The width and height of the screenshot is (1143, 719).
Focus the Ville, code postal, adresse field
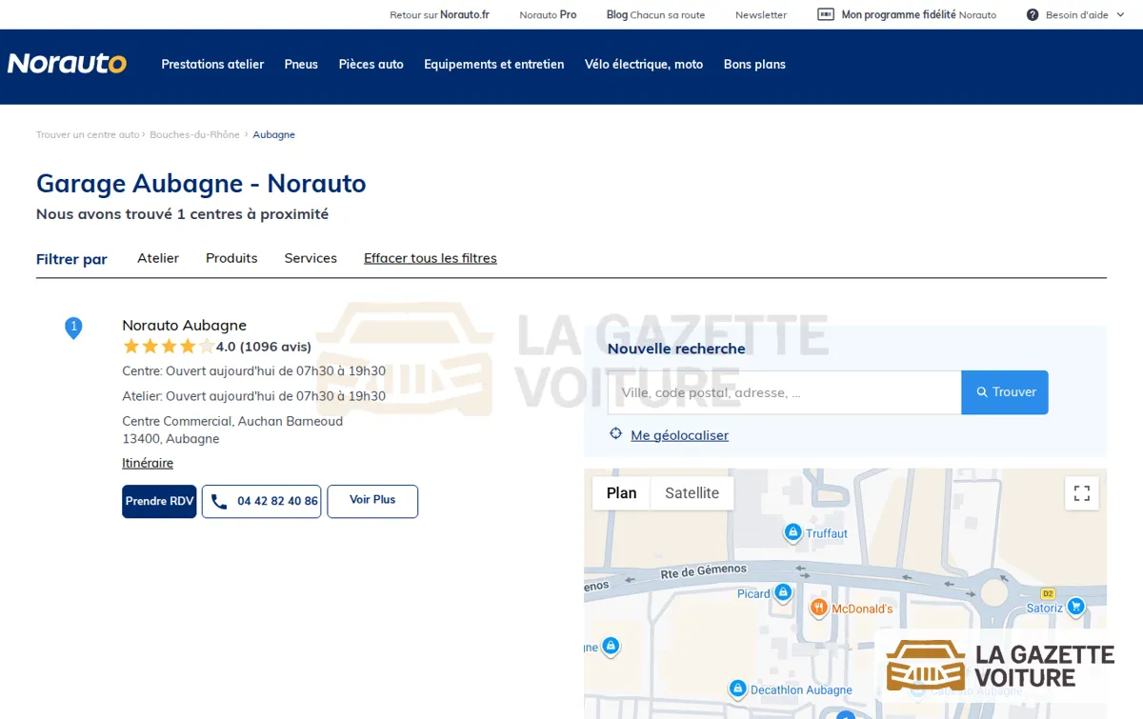784,392
